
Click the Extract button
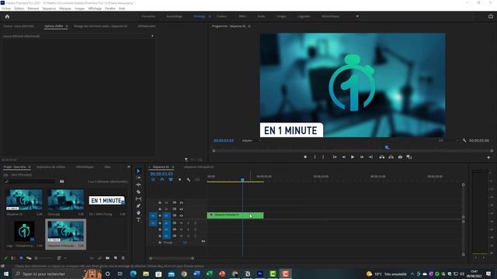click(391, 157)
